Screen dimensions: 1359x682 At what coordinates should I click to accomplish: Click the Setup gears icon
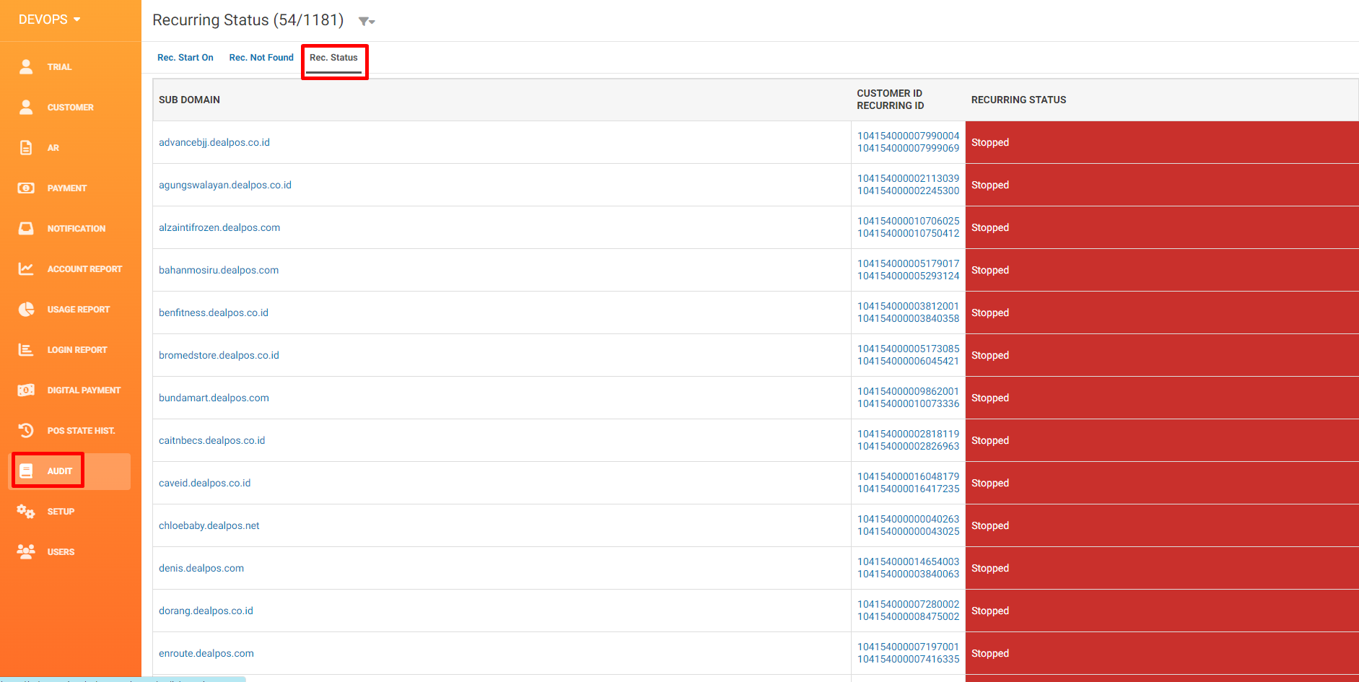pos(26,511)
